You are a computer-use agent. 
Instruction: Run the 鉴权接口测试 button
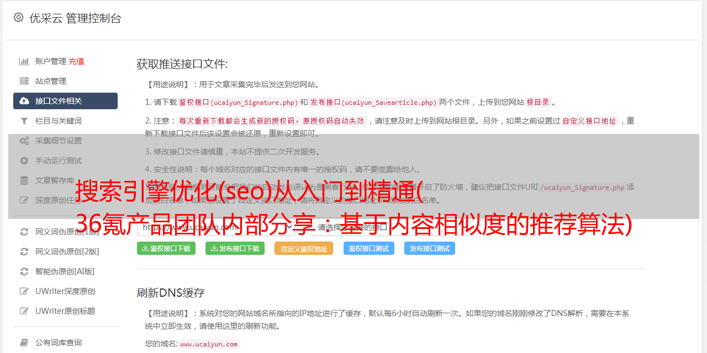369,248
